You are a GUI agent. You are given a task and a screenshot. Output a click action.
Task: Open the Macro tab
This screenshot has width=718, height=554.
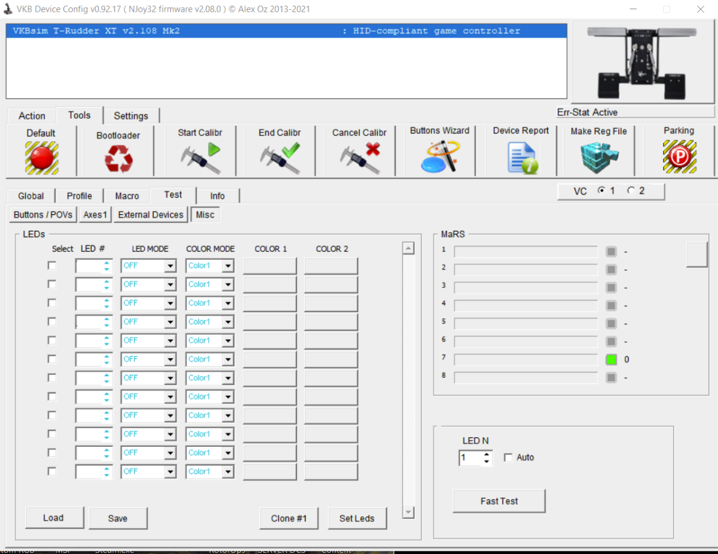(x=127, y=196)
